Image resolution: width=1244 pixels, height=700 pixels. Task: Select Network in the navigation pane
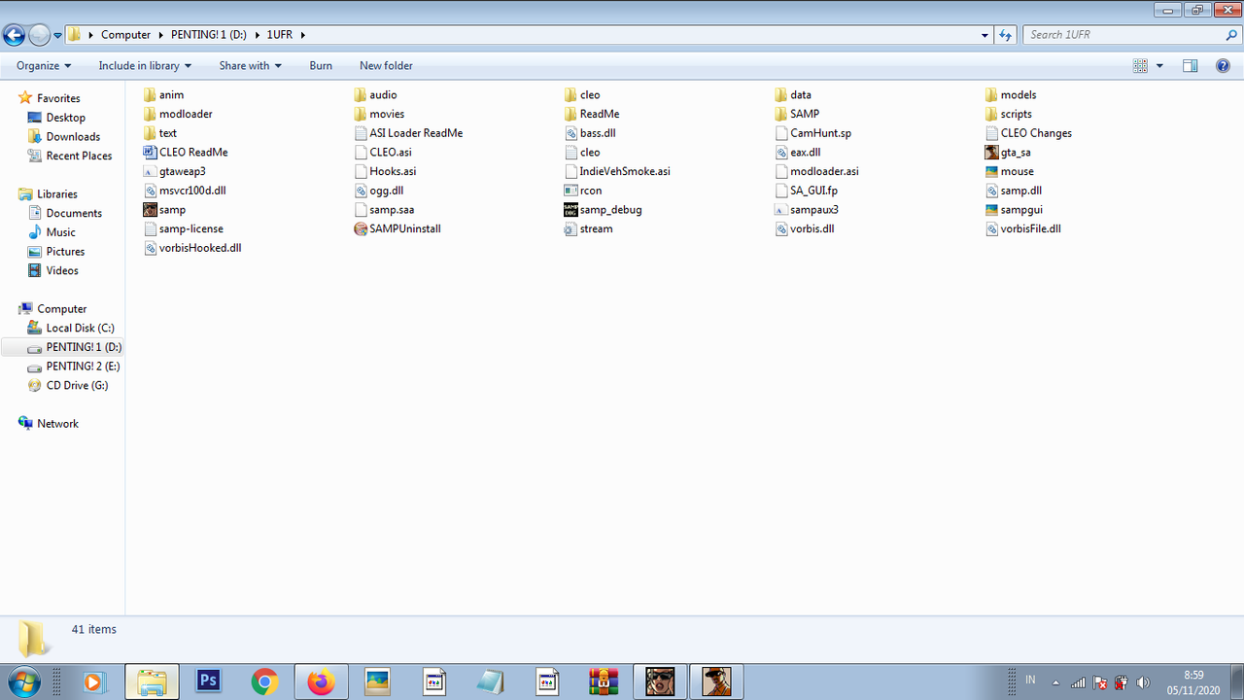pyautogui.click(x=57, y=424)
